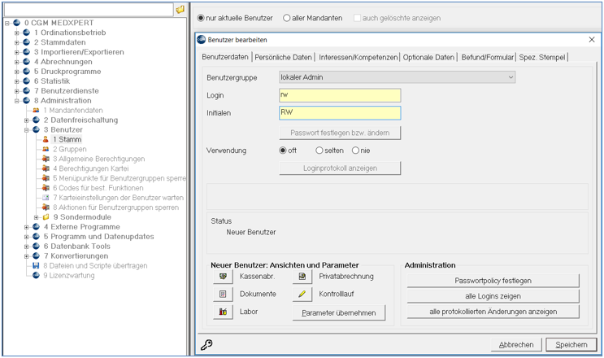The image size is (604, 358).
Task: Expand 4 Abrechnungen tree node
Action: [x=16, y=62]
